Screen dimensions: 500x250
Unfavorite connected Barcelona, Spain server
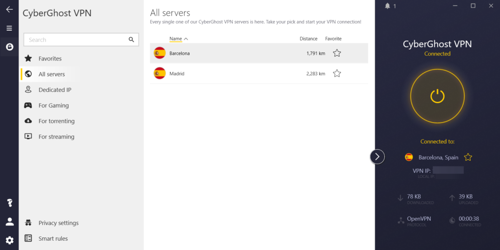pos(468,157)
